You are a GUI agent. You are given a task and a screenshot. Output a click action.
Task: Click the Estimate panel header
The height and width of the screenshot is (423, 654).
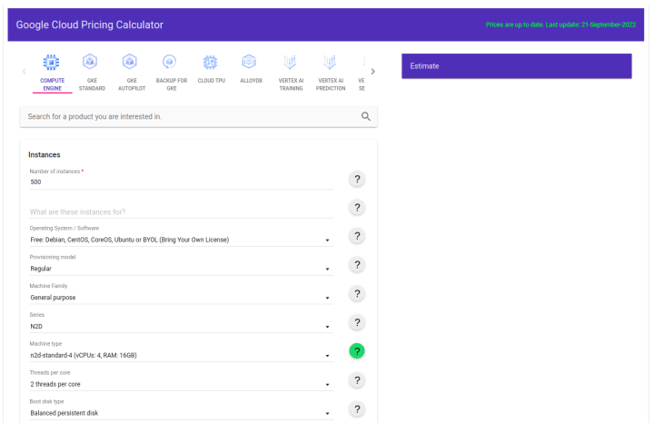tap(517, 66)
